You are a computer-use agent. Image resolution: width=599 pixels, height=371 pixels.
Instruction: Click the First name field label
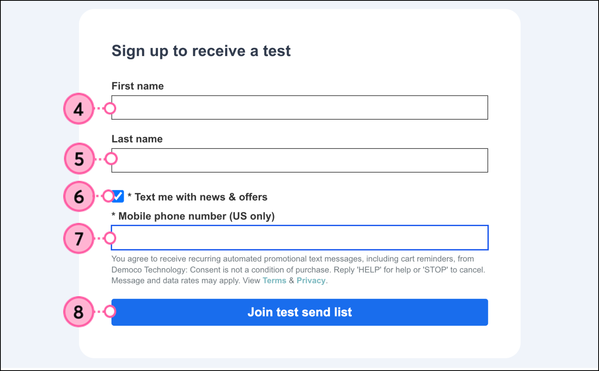click(138, 86)
